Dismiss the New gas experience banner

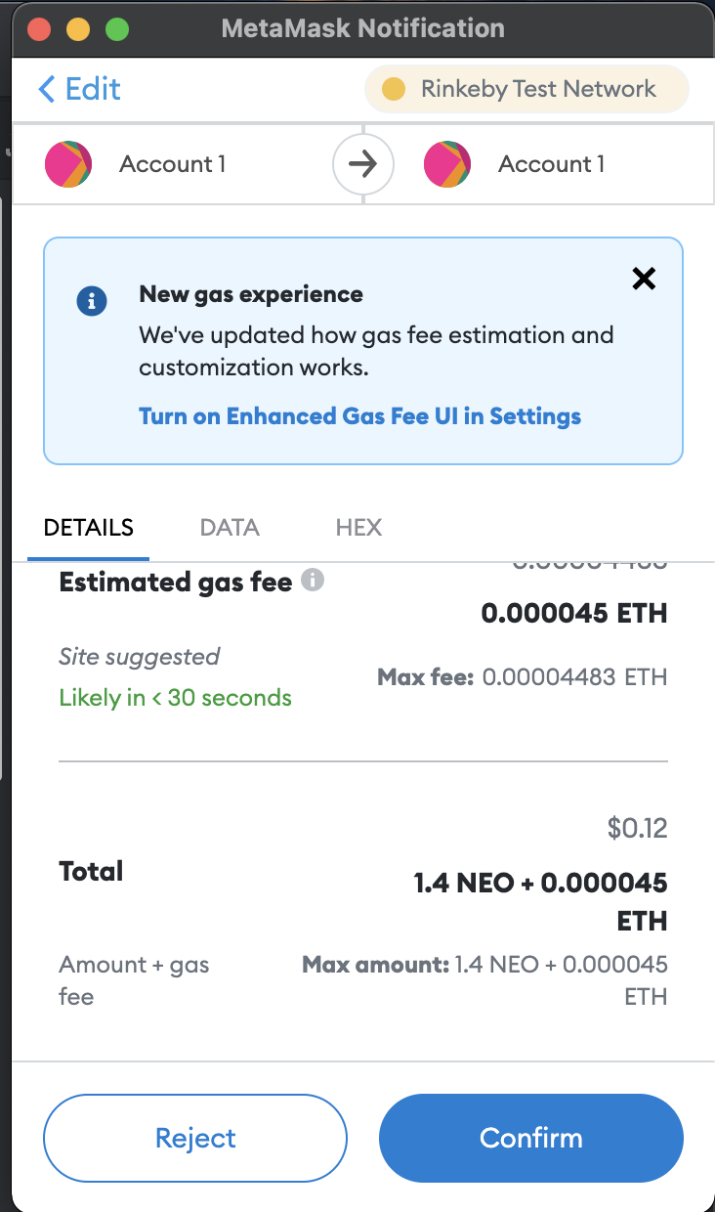644,280
